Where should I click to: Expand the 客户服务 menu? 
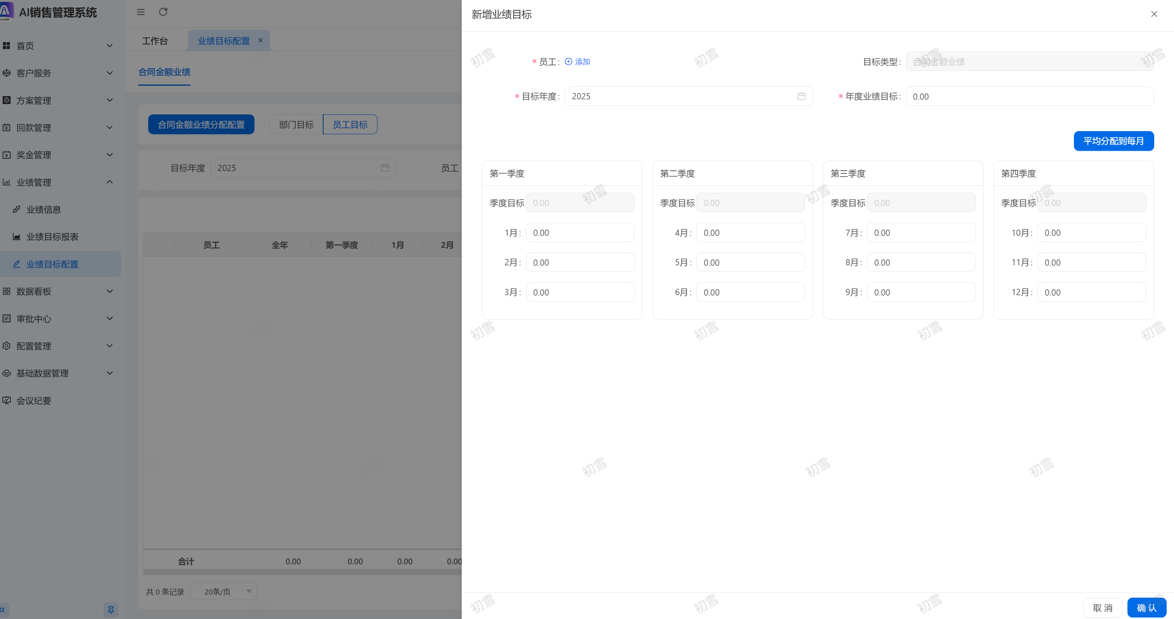tap(34, 73)
